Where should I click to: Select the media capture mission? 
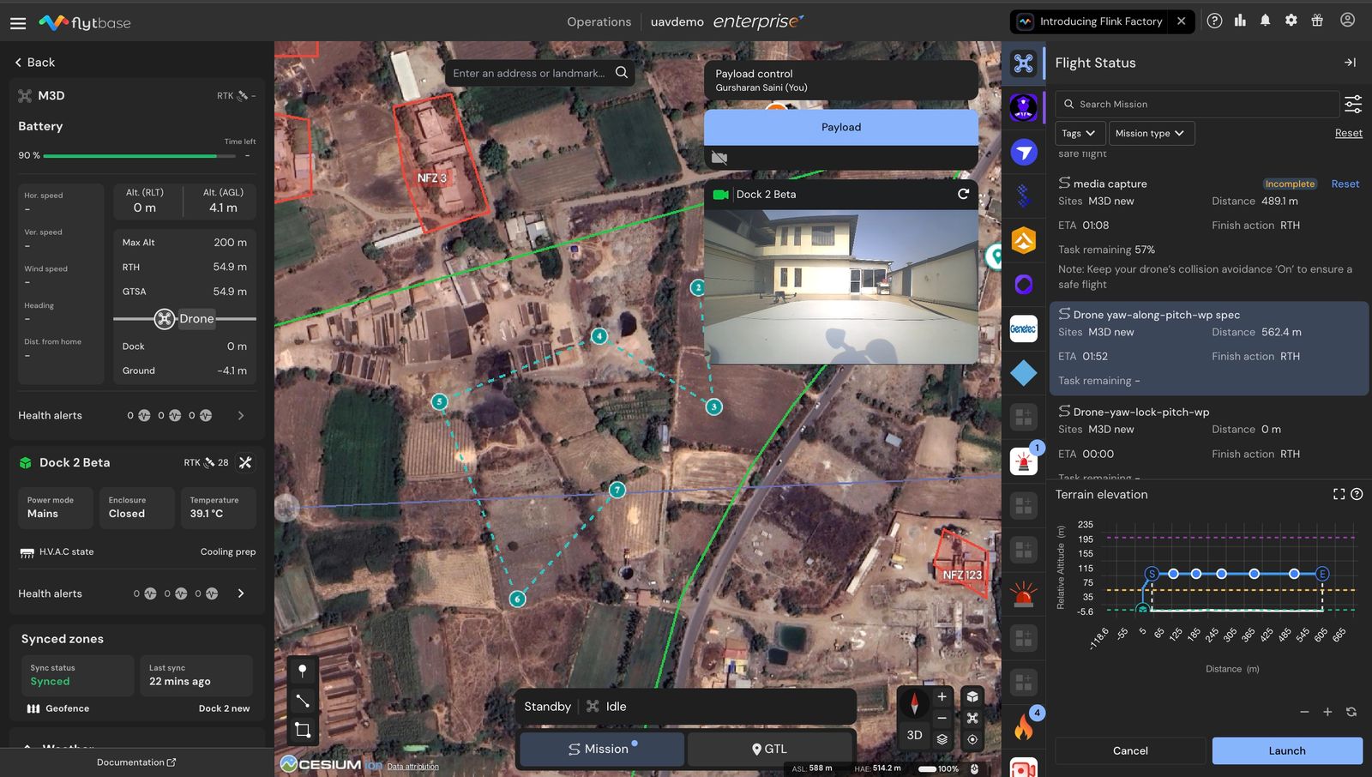pyautogui.click(x=1208, y=232)
